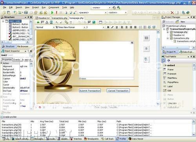Open the <none> layout dropdown

pyautogui.click(x=109, y=8)
